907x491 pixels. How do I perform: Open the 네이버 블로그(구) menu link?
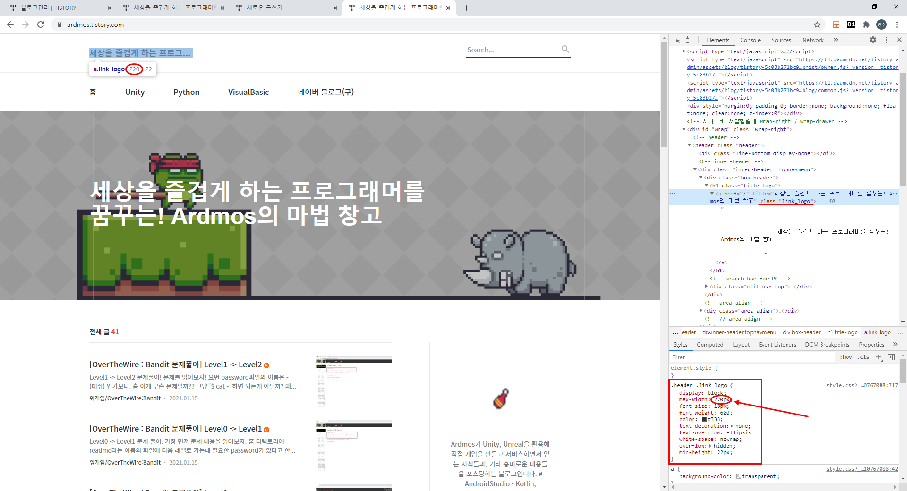pos(325,92)
